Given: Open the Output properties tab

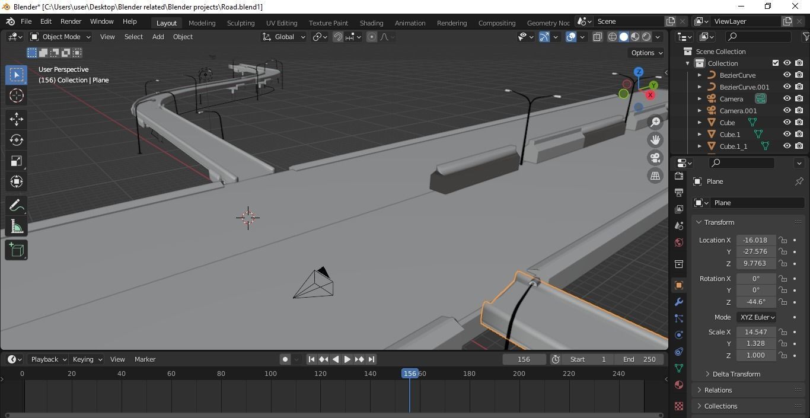Looking at the screenshot, I should 679,193.
